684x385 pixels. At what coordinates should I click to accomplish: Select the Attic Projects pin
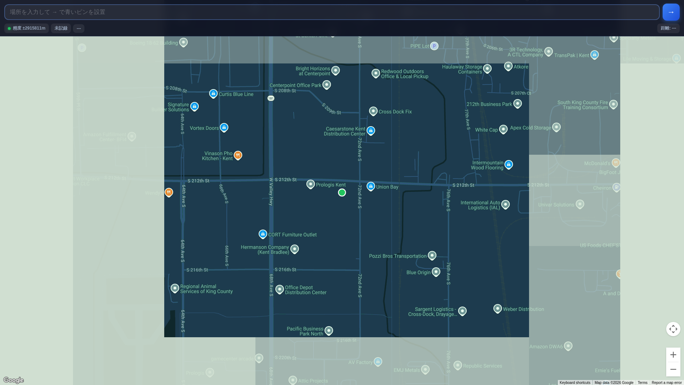pos(292,380)
